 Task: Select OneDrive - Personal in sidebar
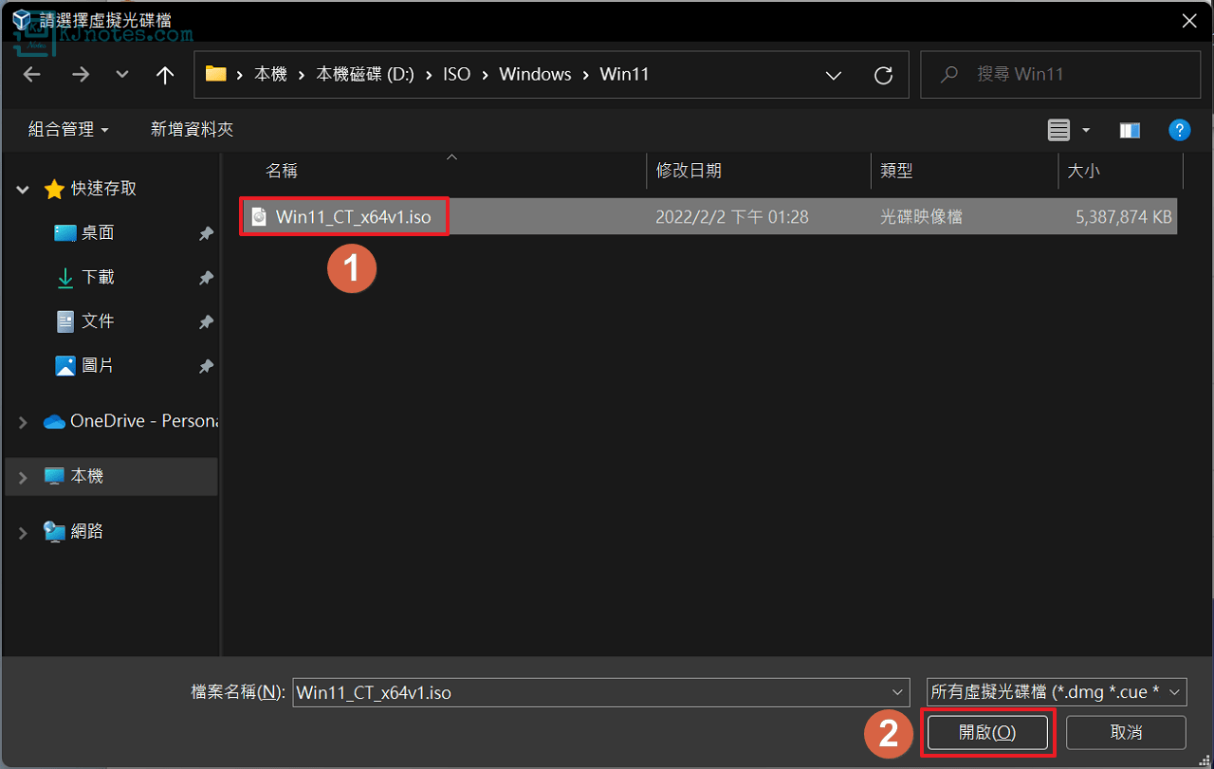(x=131, y=421)
